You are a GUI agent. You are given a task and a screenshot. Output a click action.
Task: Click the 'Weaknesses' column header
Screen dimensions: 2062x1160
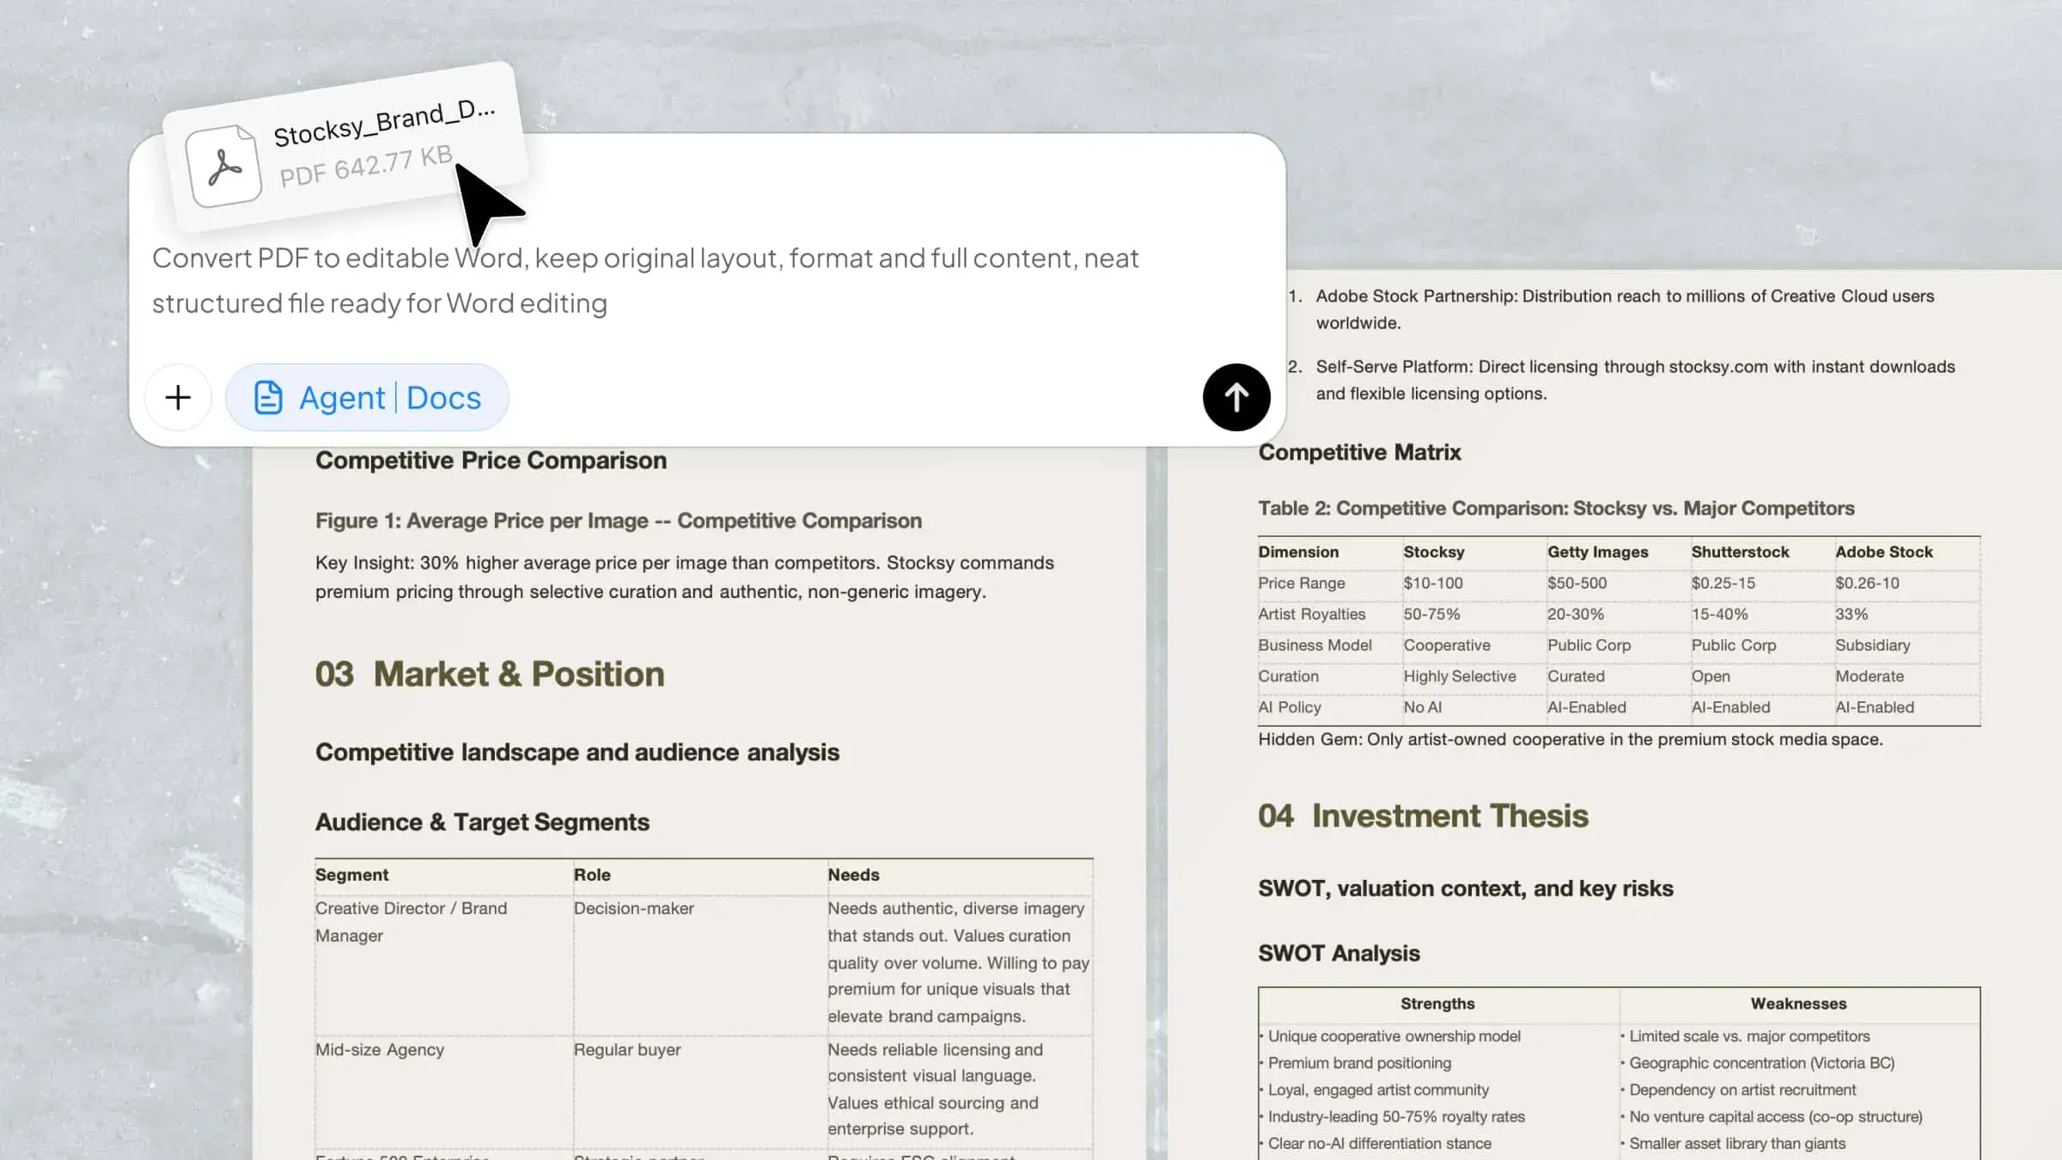click(x=1798, y=1003)
